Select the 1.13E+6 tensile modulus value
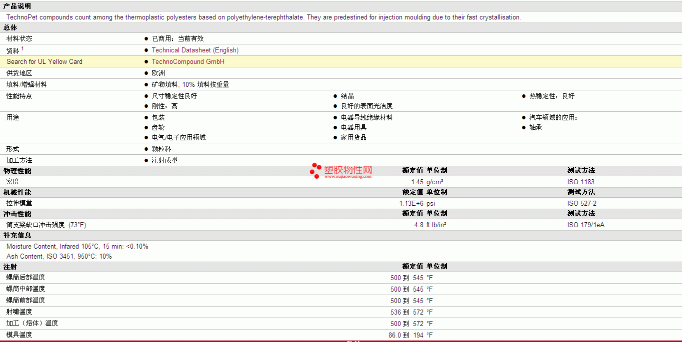Viewport: 682px width, 342px height. (x=411, y=203)
